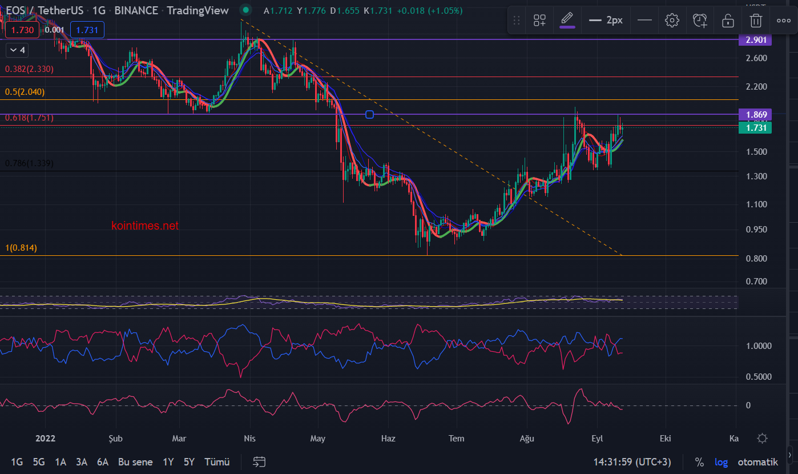
Task: Open drawing settings gear icon
Action: (672, 21)
